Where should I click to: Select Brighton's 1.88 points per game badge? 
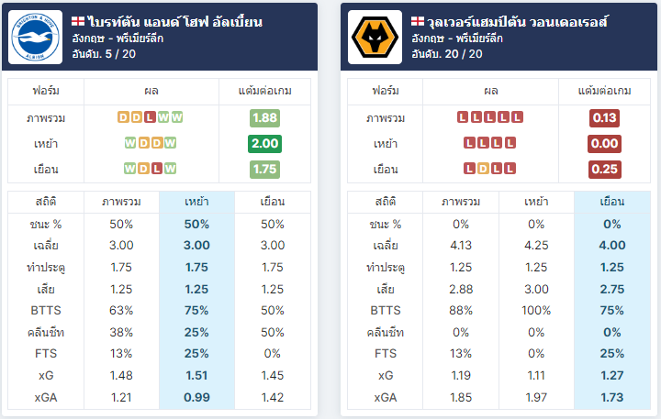pyautogui.click(x=264, y=118)
